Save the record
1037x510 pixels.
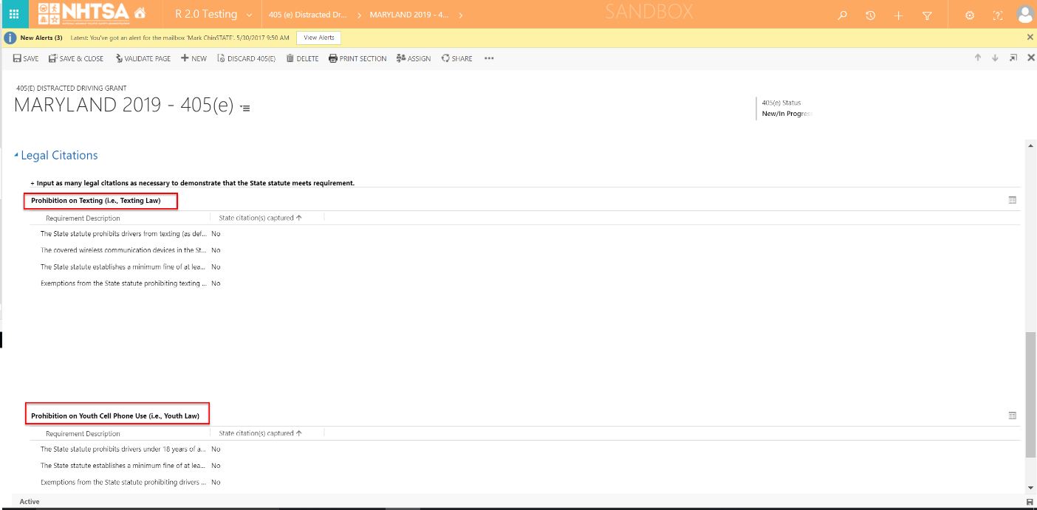point(26,58)
